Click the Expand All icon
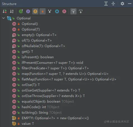Screen dimensions: 133x127 106,4
